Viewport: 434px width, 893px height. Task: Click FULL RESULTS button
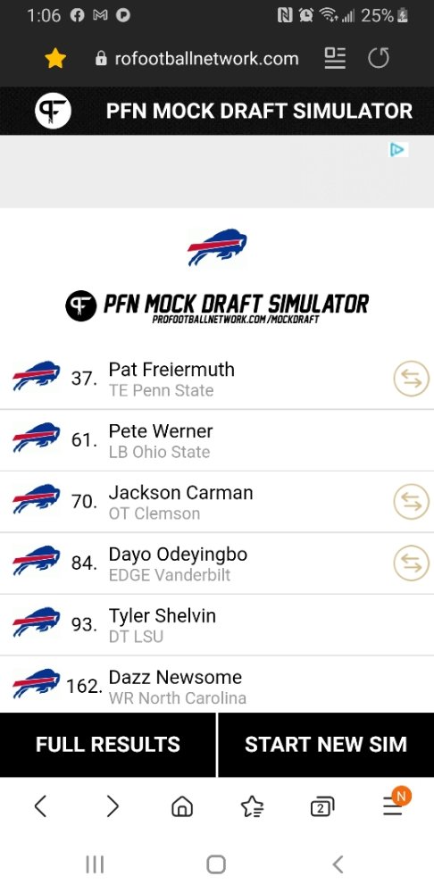pyautogui.click(x=108, y=745)
